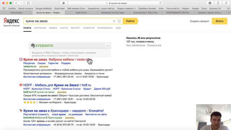Viewport: 231px width, 130px height.
Task: Open Рассрочка sitelink under vesta-m
Action: coord(29,63)
